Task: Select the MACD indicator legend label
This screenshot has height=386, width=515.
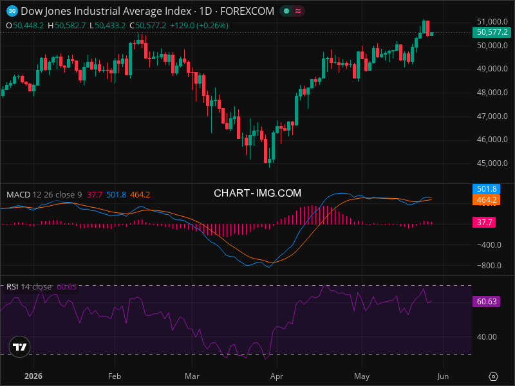Action: [x=19, y=195]
